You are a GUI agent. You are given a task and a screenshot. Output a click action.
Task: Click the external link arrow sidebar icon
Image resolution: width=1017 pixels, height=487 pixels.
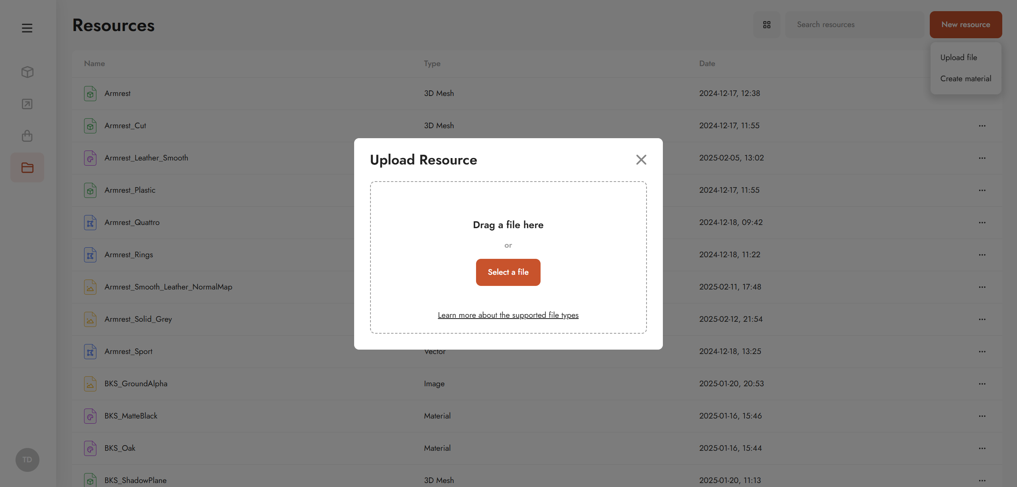click(x=27, y=104)
